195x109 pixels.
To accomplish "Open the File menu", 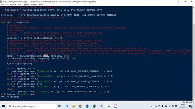I will click(2, 5).
